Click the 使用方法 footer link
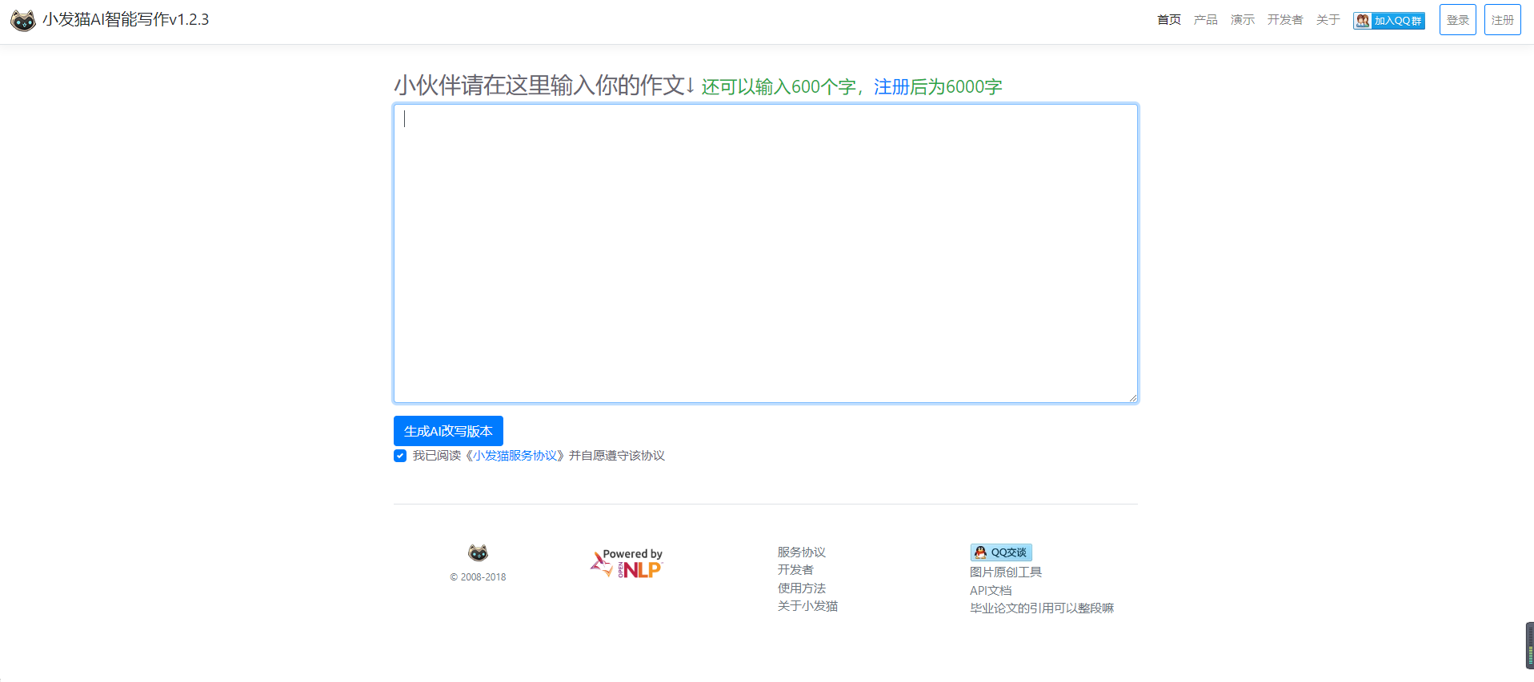This screenshot has height=682, width=1534. point(801,588)
